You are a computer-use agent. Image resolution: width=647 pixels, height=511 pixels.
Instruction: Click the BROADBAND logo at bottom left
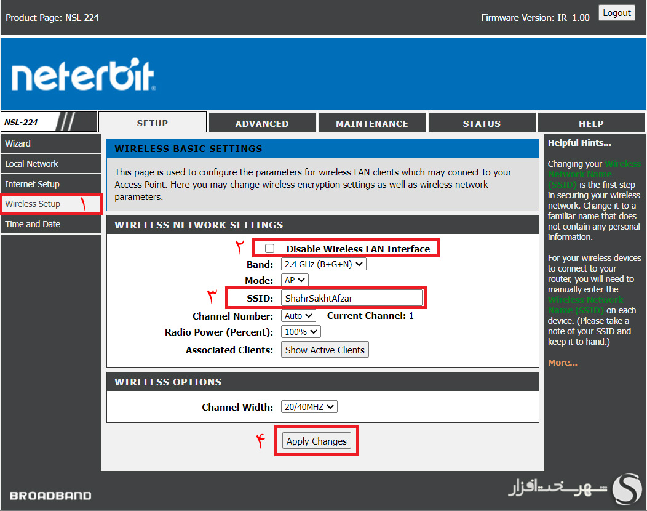coord(49,495)
